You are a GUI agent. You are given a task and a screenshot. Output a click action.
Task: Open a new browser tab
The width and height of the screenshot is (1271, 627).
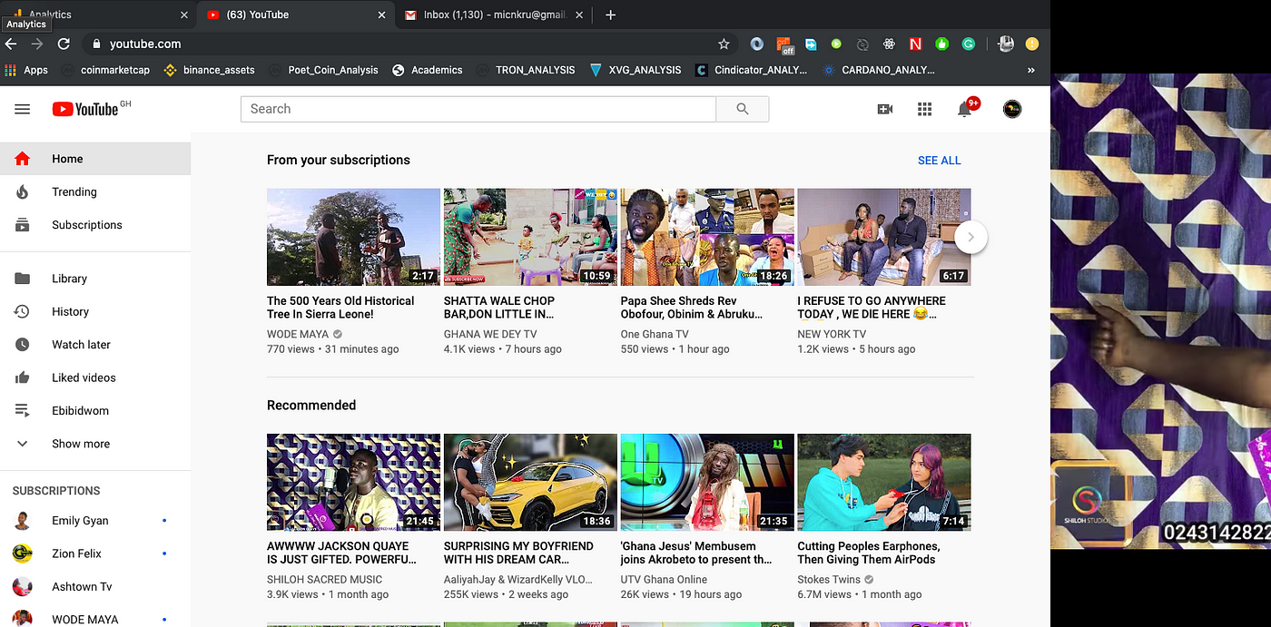click(x=610, y=15)
